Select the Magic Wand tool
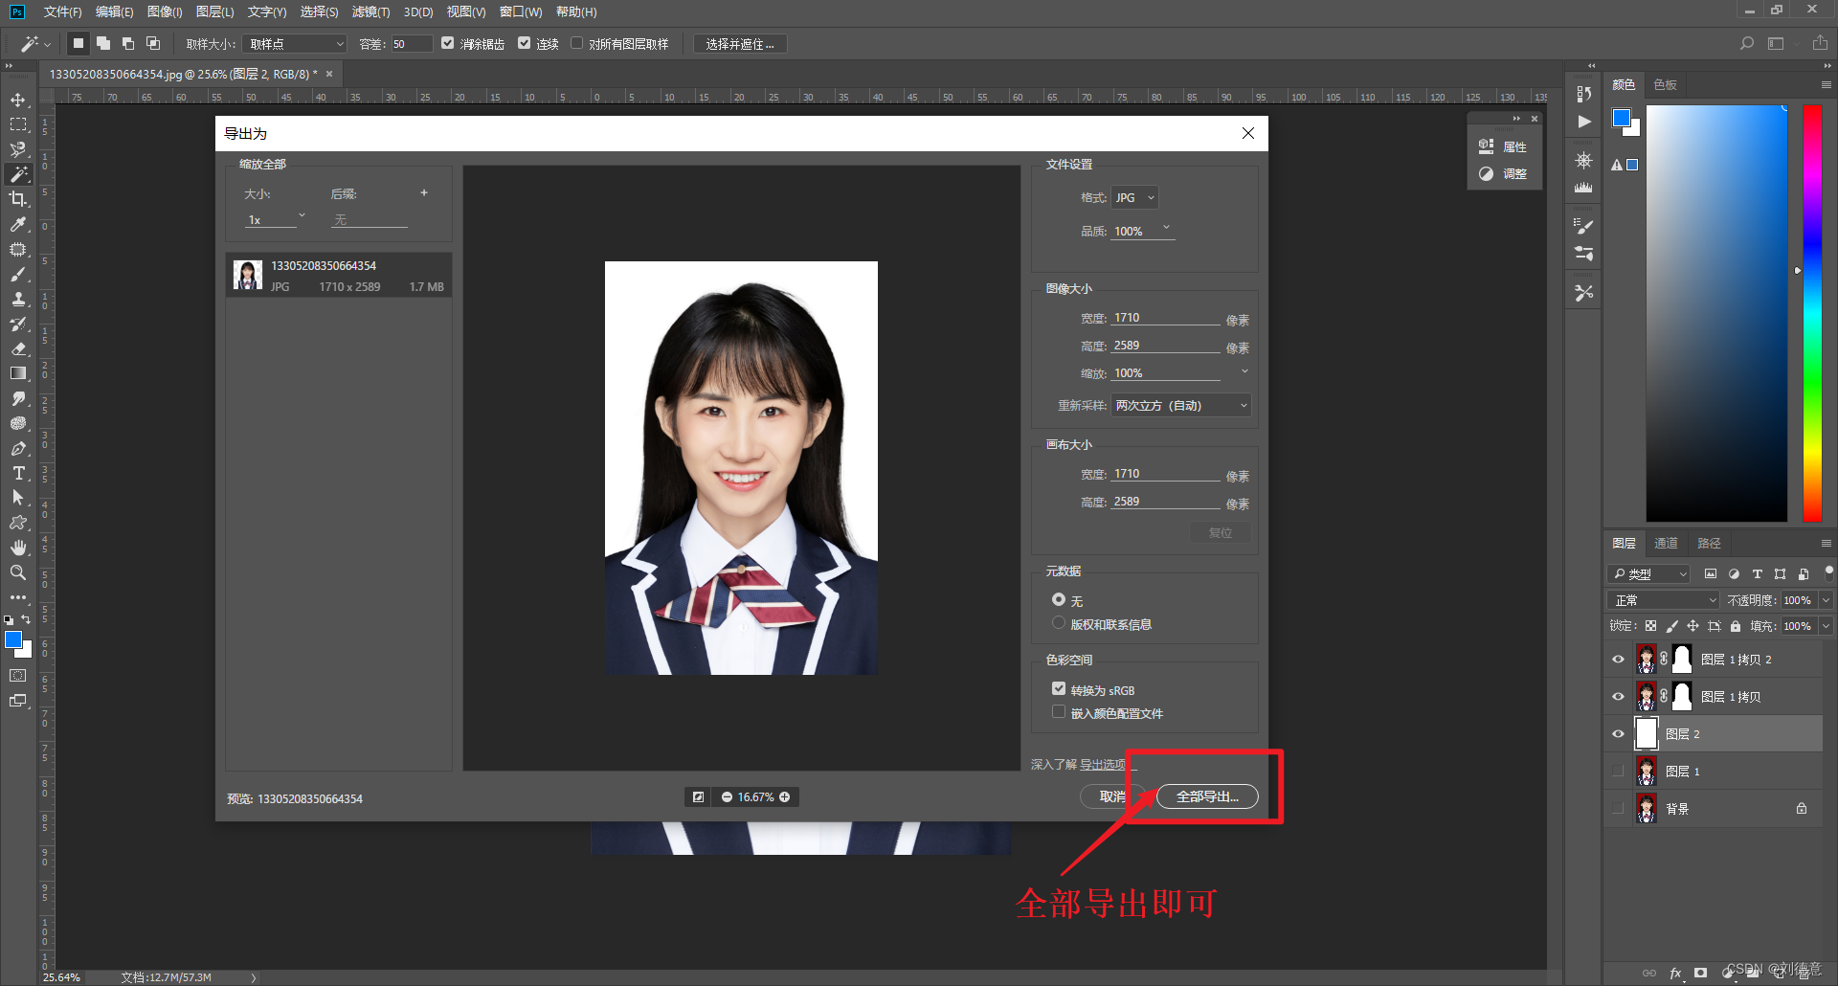 pyautogui.click(x=18, y=174)
